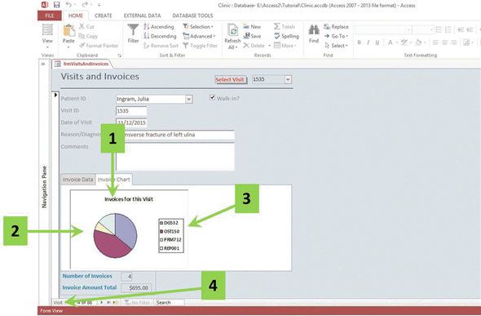Click the Bold formatting button

tap(359, 42)
